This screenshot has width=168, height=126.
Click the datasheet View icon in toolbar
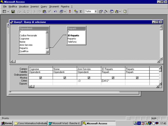(x=4, y=12)
